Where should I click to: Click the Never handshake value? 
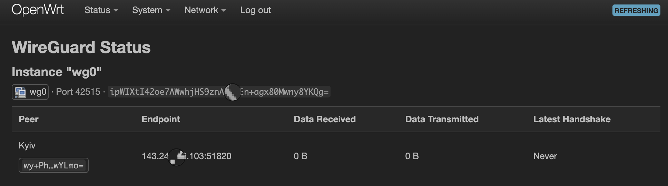pos(545,156)
